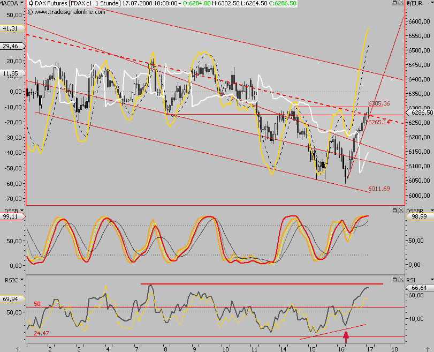
Task: Click the L:6264.50 low value
Action: pyautogui.click(x=254, y=3)
